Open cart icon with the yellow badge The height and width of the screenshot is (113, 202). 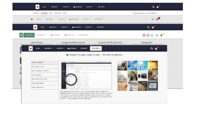click(x=161, y=35)
